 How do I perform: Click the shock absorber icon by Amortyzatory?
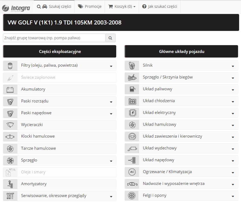point(10,184)
